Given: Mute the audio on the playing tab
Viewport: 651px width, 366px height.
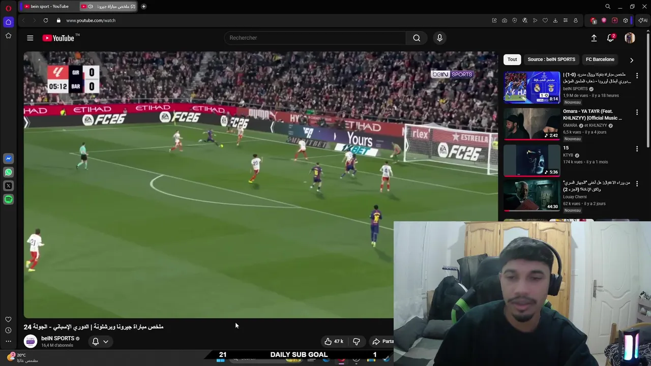Looking at the screenshot, I should [x=90, y=7].
